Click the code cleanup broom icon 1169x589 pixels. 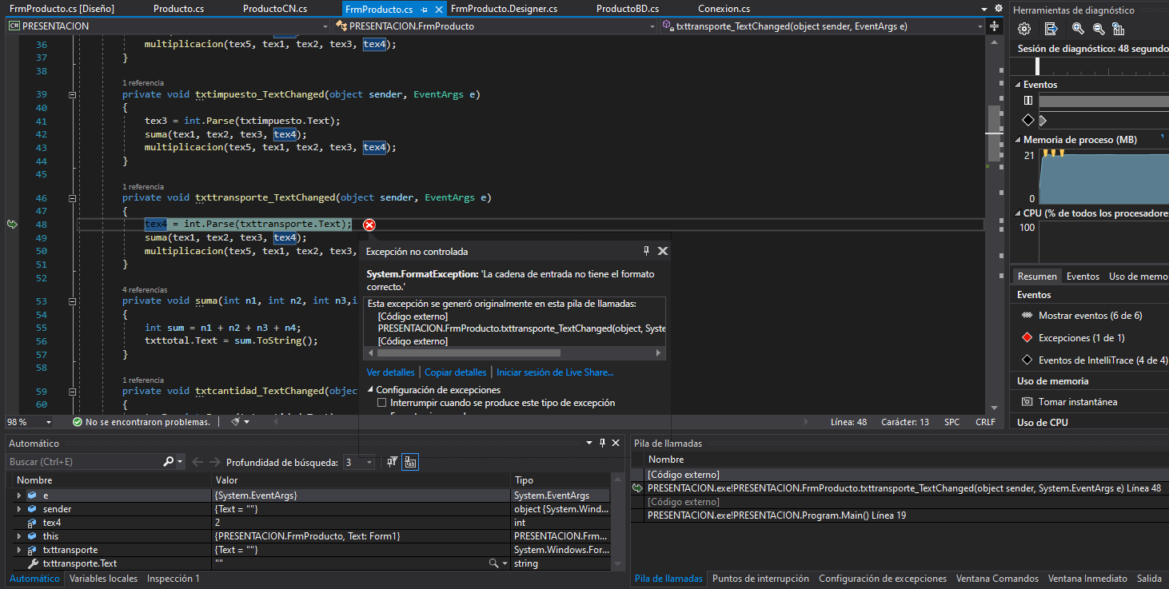pos(235,421)
